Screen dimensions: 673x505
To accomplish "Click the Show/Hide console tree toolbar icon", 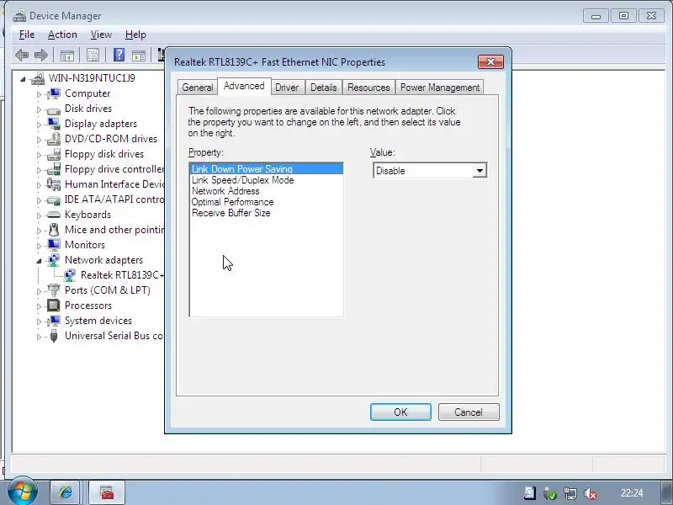I will coord(67,56).
